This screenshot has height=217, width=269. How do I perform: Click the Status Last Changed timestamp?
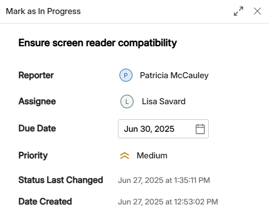pyautogui.click(x=164, y=180)
